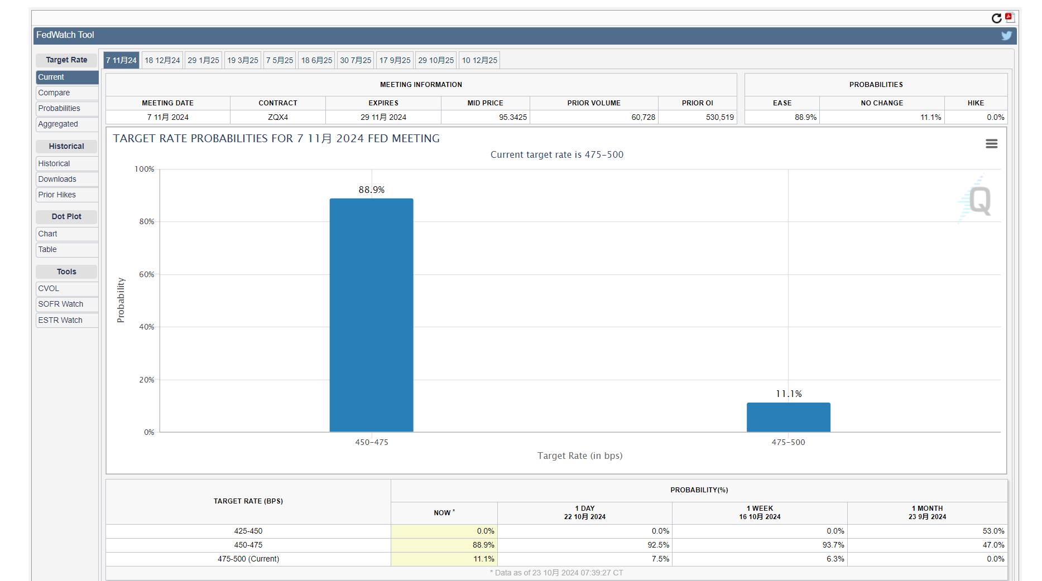Image resolution: width=1042 pixels, height=581 pixels.
Task: Click the Historical section header
Action: point(66,147)
